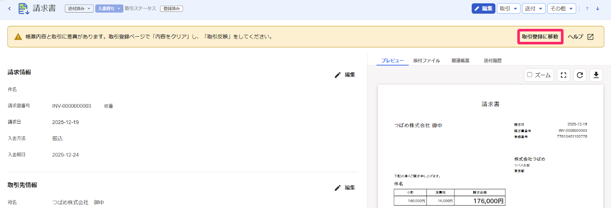Viewport: 611px width, 208px height.
Task: Click 取引登録に移動 button
Action: click(540, 37)
